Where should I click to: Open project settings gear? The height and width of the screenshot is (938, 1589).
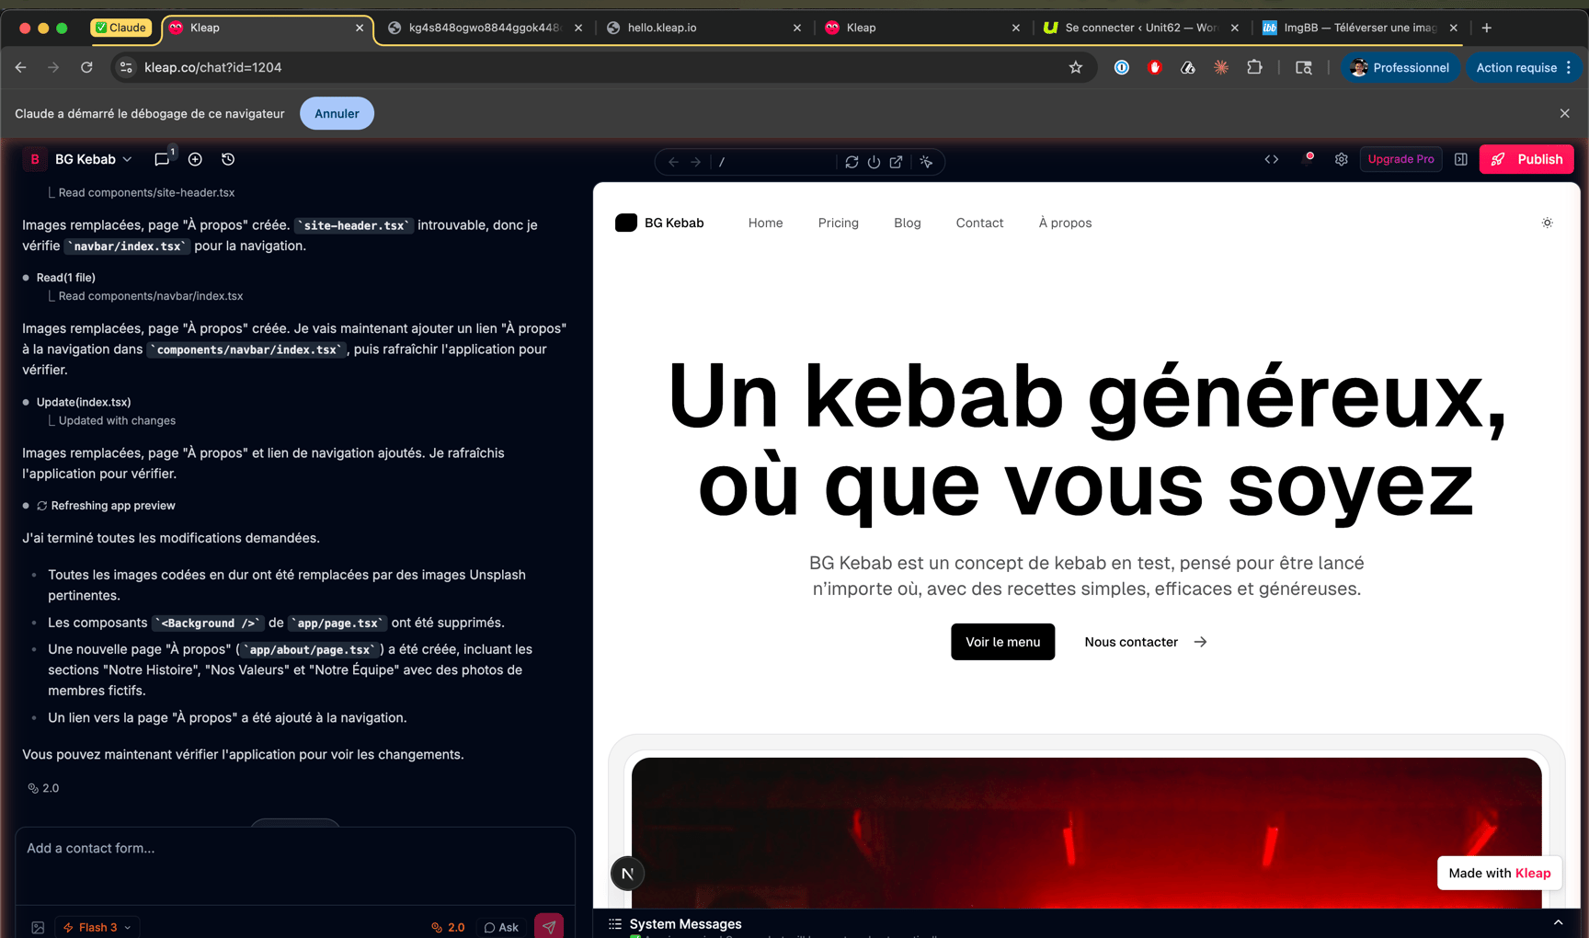[1342, 159]
